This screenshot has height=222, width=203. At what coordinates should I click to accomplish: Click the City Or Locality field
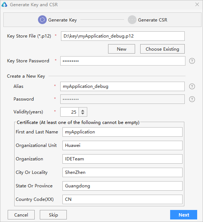(x=122, y=172)
